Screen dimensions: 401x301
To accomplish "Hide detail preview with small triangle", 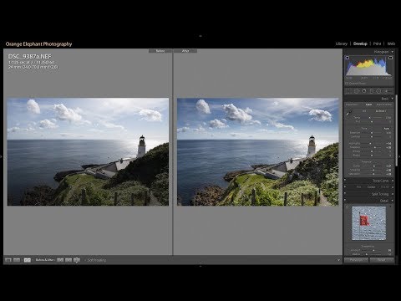I will point(391,207).
